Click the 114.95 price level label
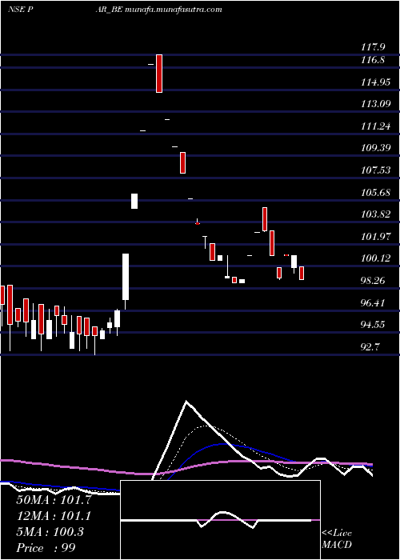 (375, 82)
